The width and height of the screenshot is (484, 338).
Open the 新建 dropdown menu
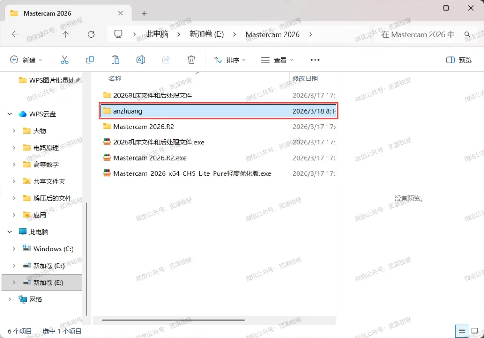[x=26, y=60]
